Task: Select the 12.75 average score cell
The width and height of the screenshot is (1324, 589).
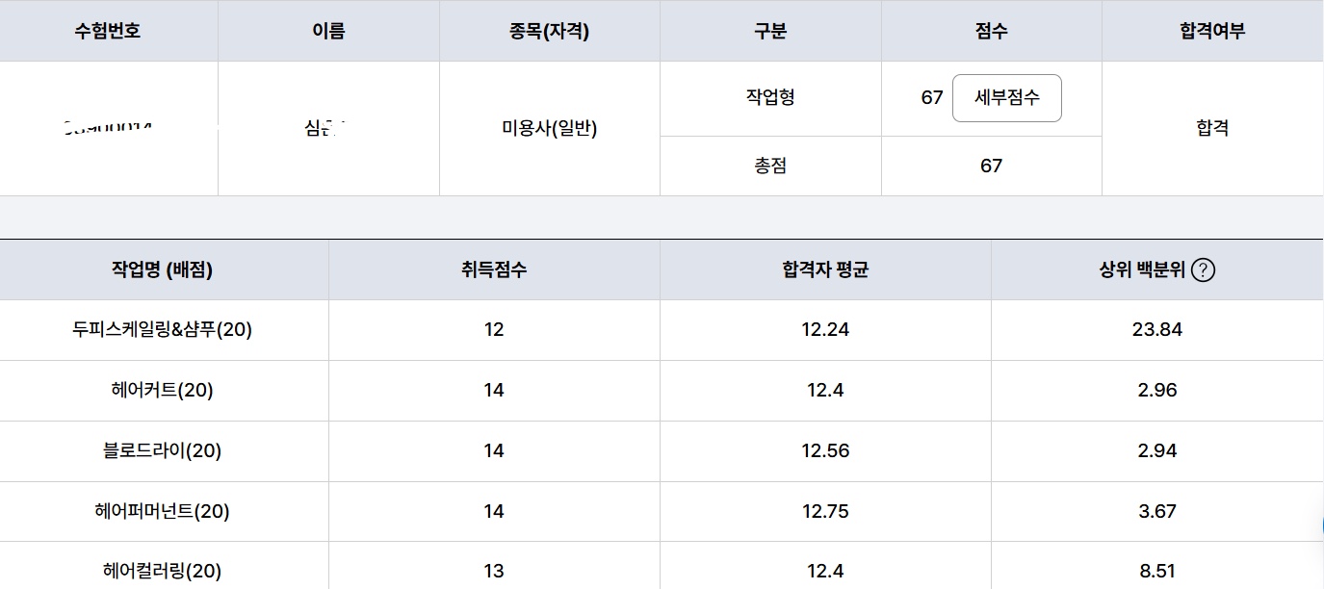Action: [825, 511]
